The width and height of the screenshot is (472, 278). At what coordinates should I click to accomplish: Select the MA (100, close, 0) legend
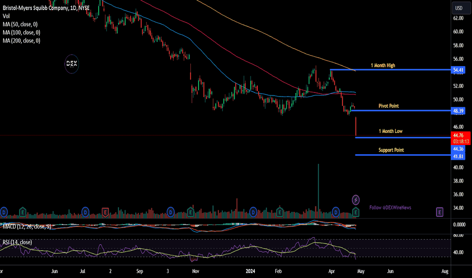click(21, 32)
